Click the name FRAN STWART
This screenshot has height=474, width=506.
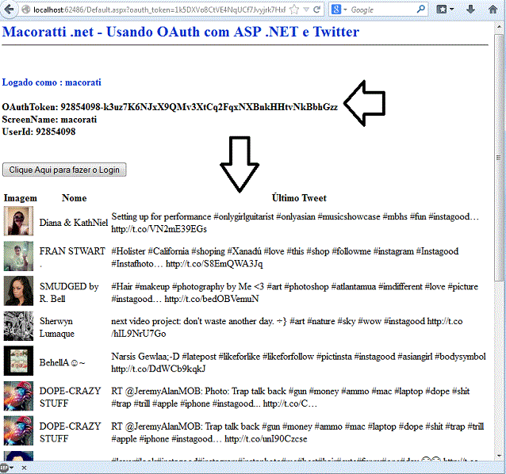coord(72,251)
